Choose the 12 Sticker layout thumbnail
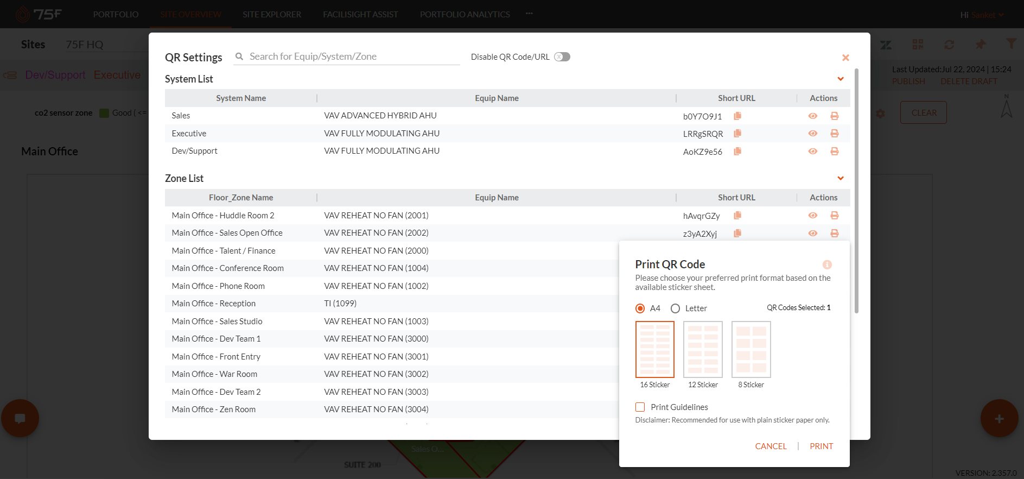1024x479 pixels. click(x=703, y=350)
